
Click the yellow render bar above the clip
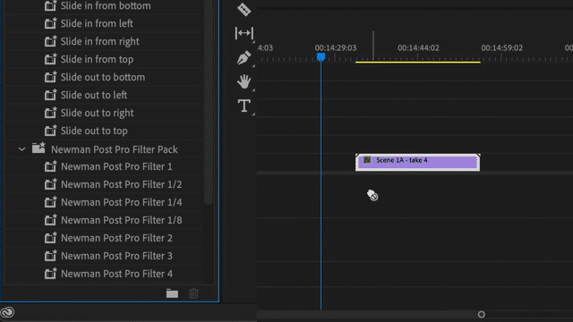point(418,62)
